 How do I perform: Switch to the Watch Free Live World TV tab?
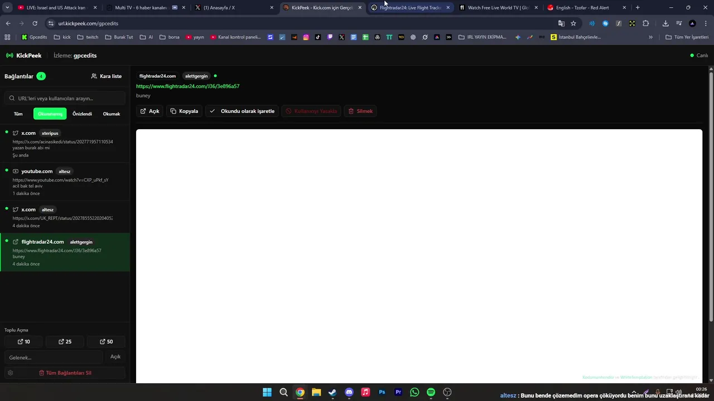pos(499,8)
